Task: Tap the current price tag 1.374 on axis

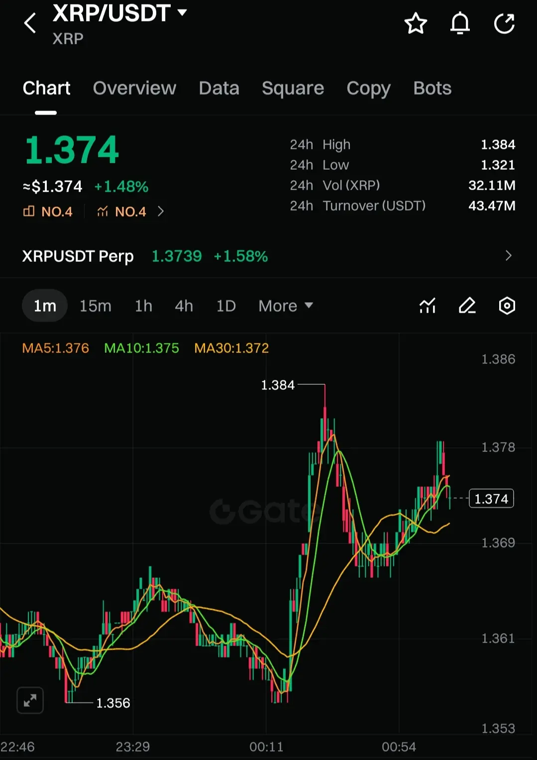Action: click(x=491, y=498)
